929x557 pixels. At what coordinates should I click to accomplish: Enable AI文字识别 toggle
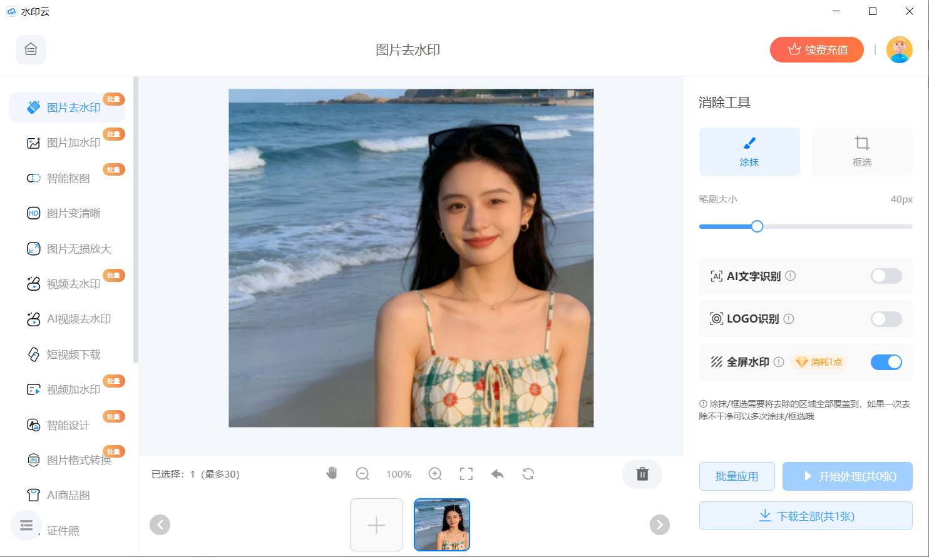click(886, 276)
